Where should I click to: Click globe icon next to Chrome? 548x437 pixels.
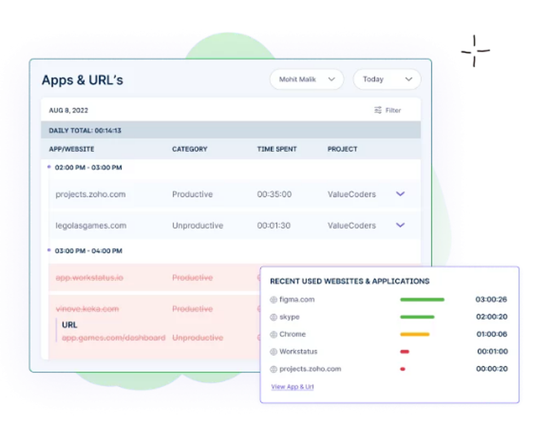(273, 334)
